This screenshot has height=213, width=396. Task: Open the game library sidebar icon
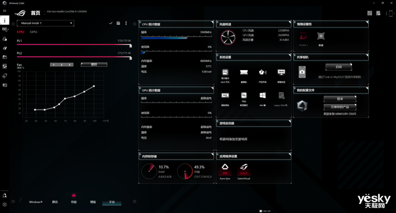coord(5,57)
